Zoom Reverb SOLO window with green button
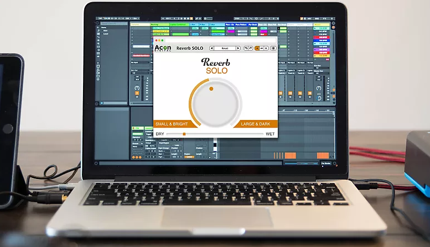The height and width of the screenshot is (247, 430). [x=162, y=40]
